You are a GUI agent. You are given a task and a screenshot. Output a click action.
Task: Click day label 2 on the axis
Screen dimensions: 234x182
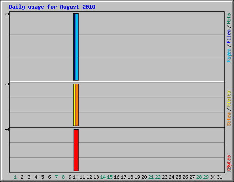pos(22,177)
